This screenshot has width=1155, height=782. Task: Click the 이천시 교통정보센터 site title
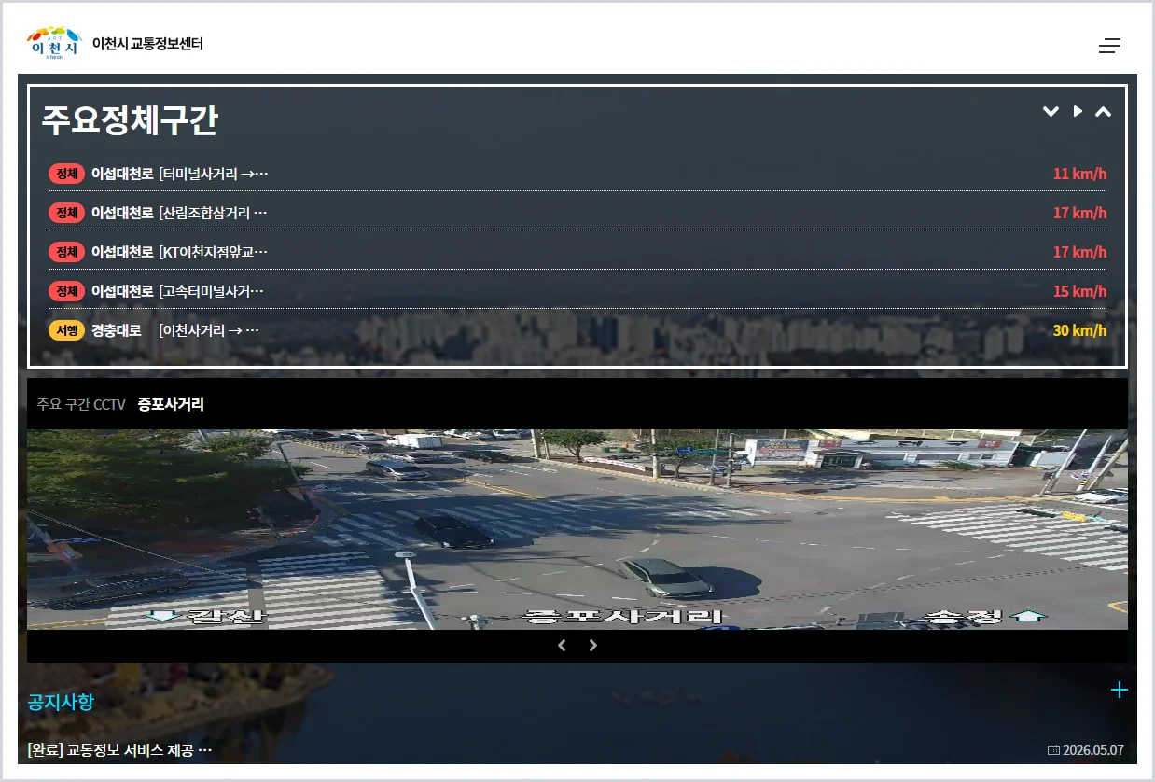pos(147,44)
